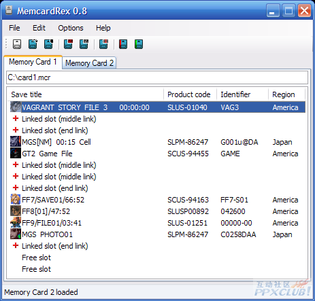Click the card icon with red badge

tap(68, 44)
